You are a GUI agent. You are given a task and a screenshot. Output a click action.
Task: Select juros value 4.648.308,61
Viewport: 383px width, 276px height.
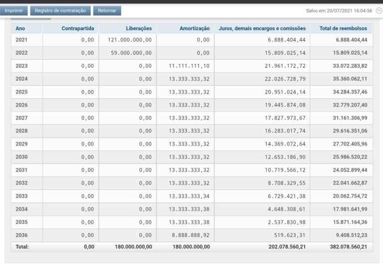click(x=287, y=209)
